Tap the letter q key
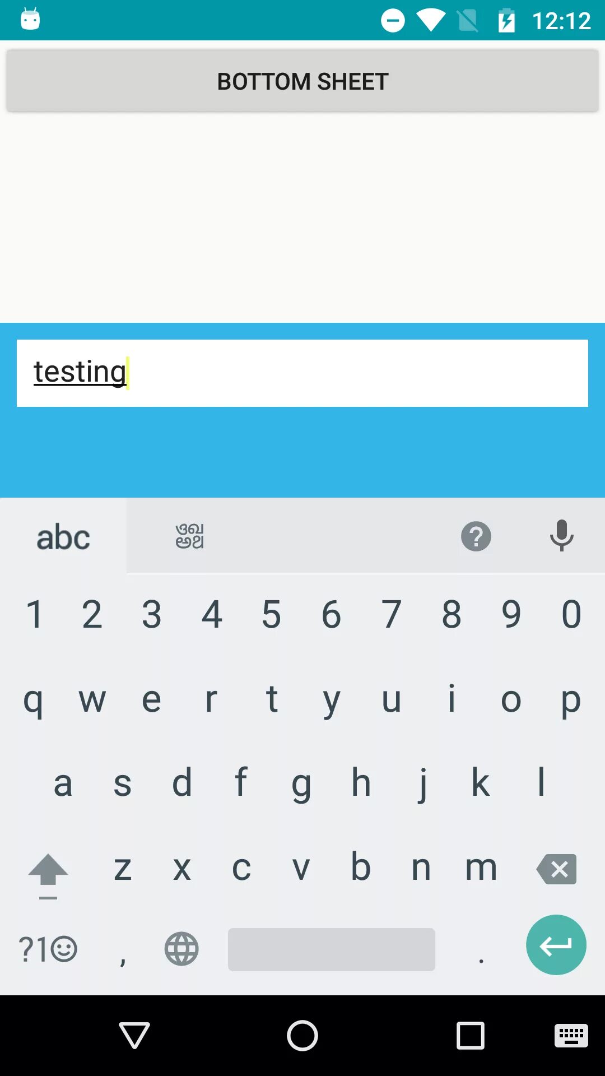Screen dimensions: 605x1076 [x=34, y=699]
